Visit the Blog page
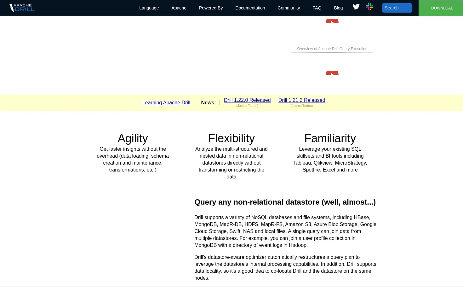 (338, 8)
